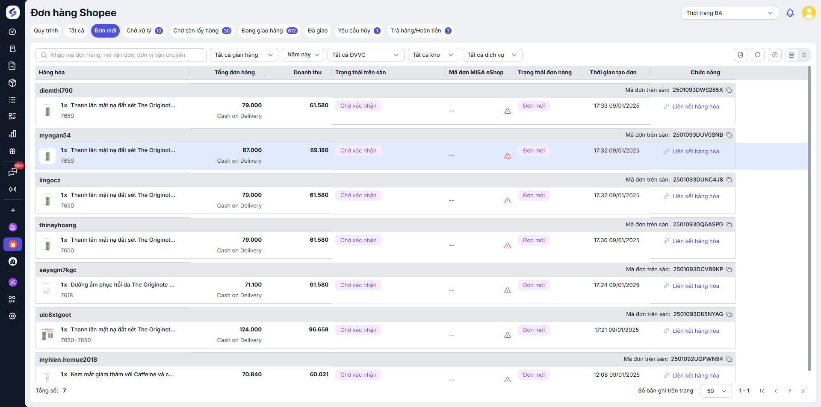Switch to Chờ xử lý tab

click(144, 31)
